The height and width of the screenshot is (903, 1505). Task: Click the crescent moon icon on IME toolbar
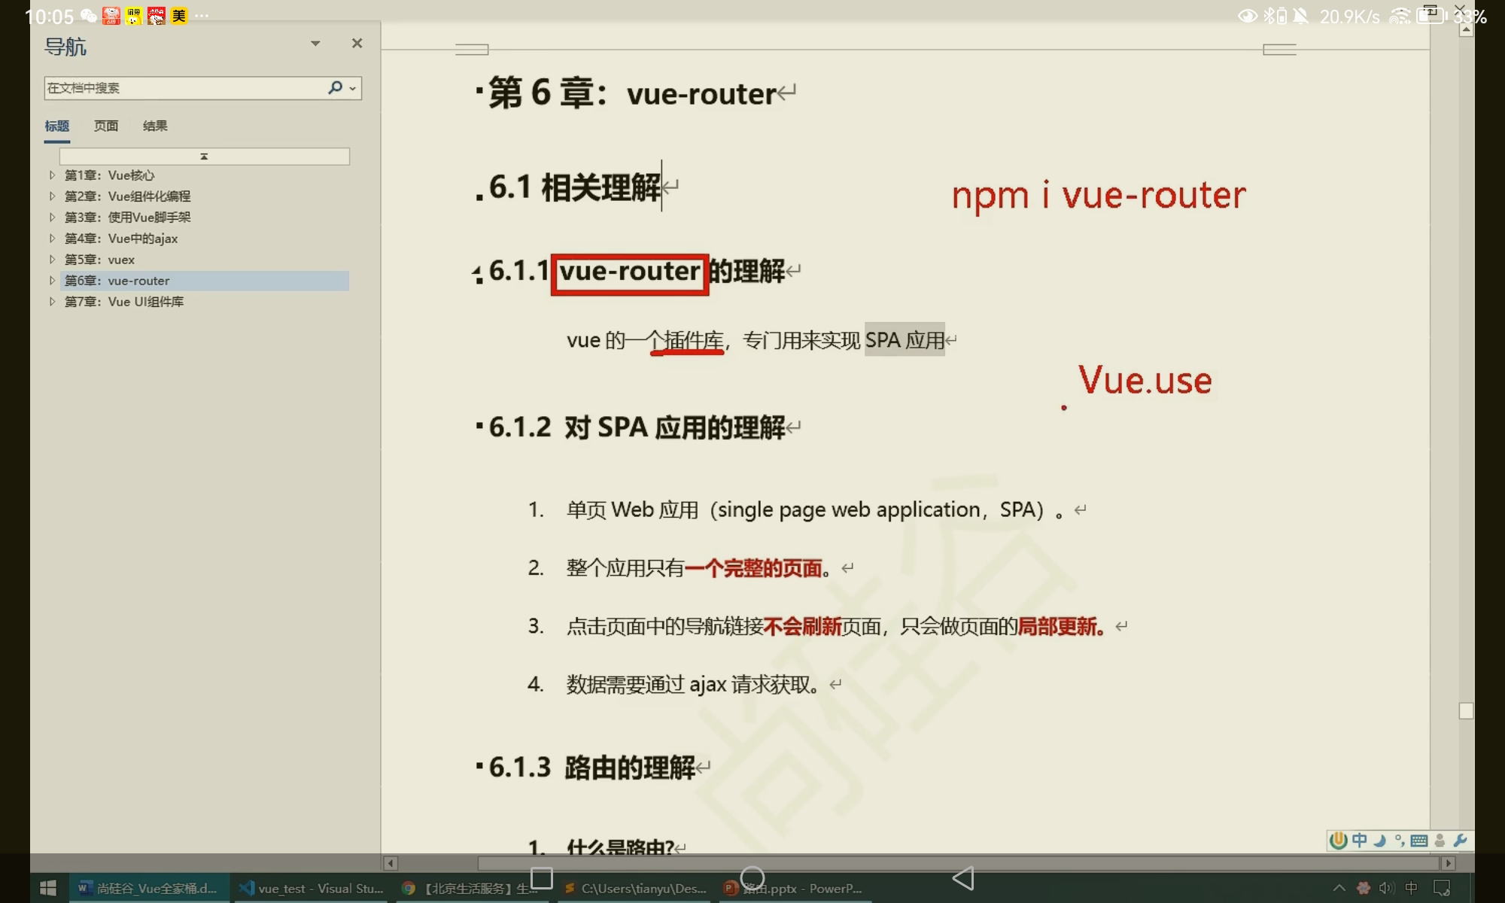point(1379,841)
